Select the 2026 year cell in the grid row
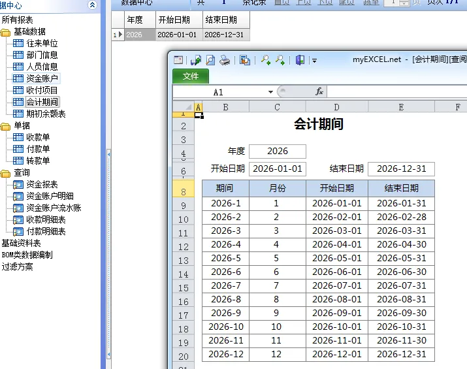 (140, 35)
